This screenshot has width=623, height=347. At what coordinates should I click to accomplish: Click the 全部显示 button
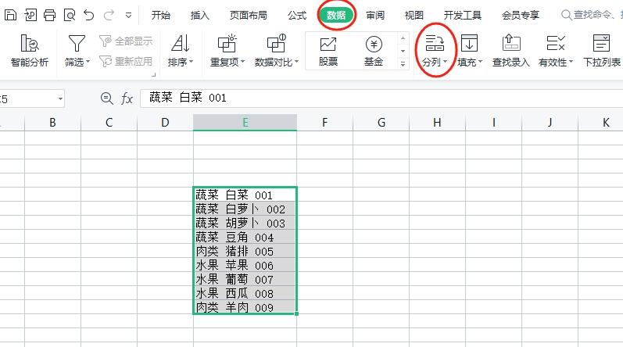(x=126, y=41)
